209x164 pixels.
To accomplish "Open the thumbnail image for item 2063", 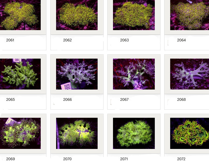I will click(134, 15).
